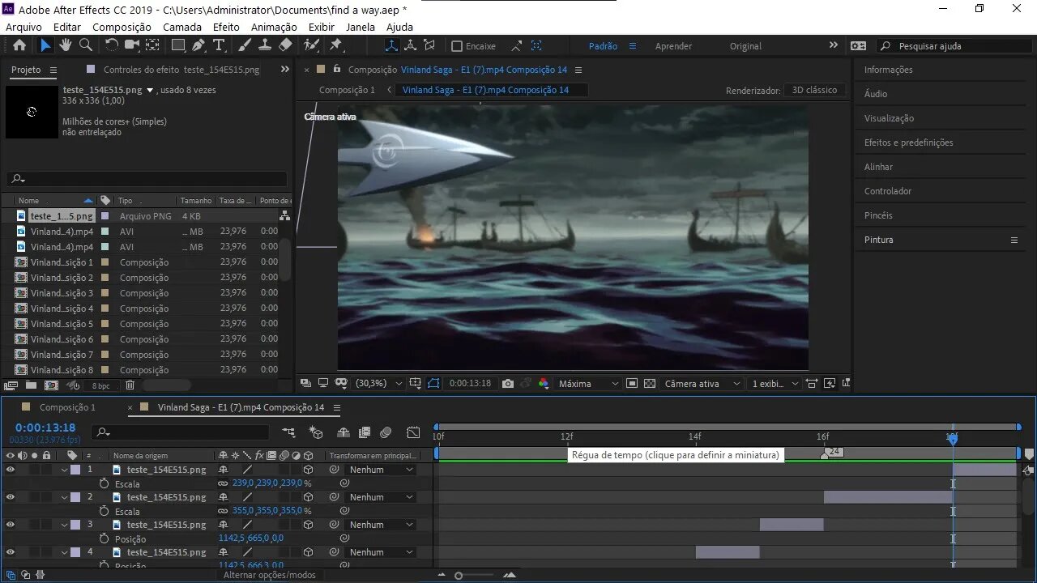Select the Eraser tool
This screenshot has height=583, width=1037.
pyautogui.click(x=285, y=45)
